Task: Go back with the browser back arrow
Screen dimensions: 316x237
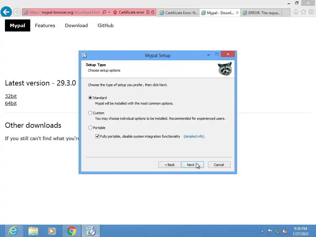Action: click(6, 12)
